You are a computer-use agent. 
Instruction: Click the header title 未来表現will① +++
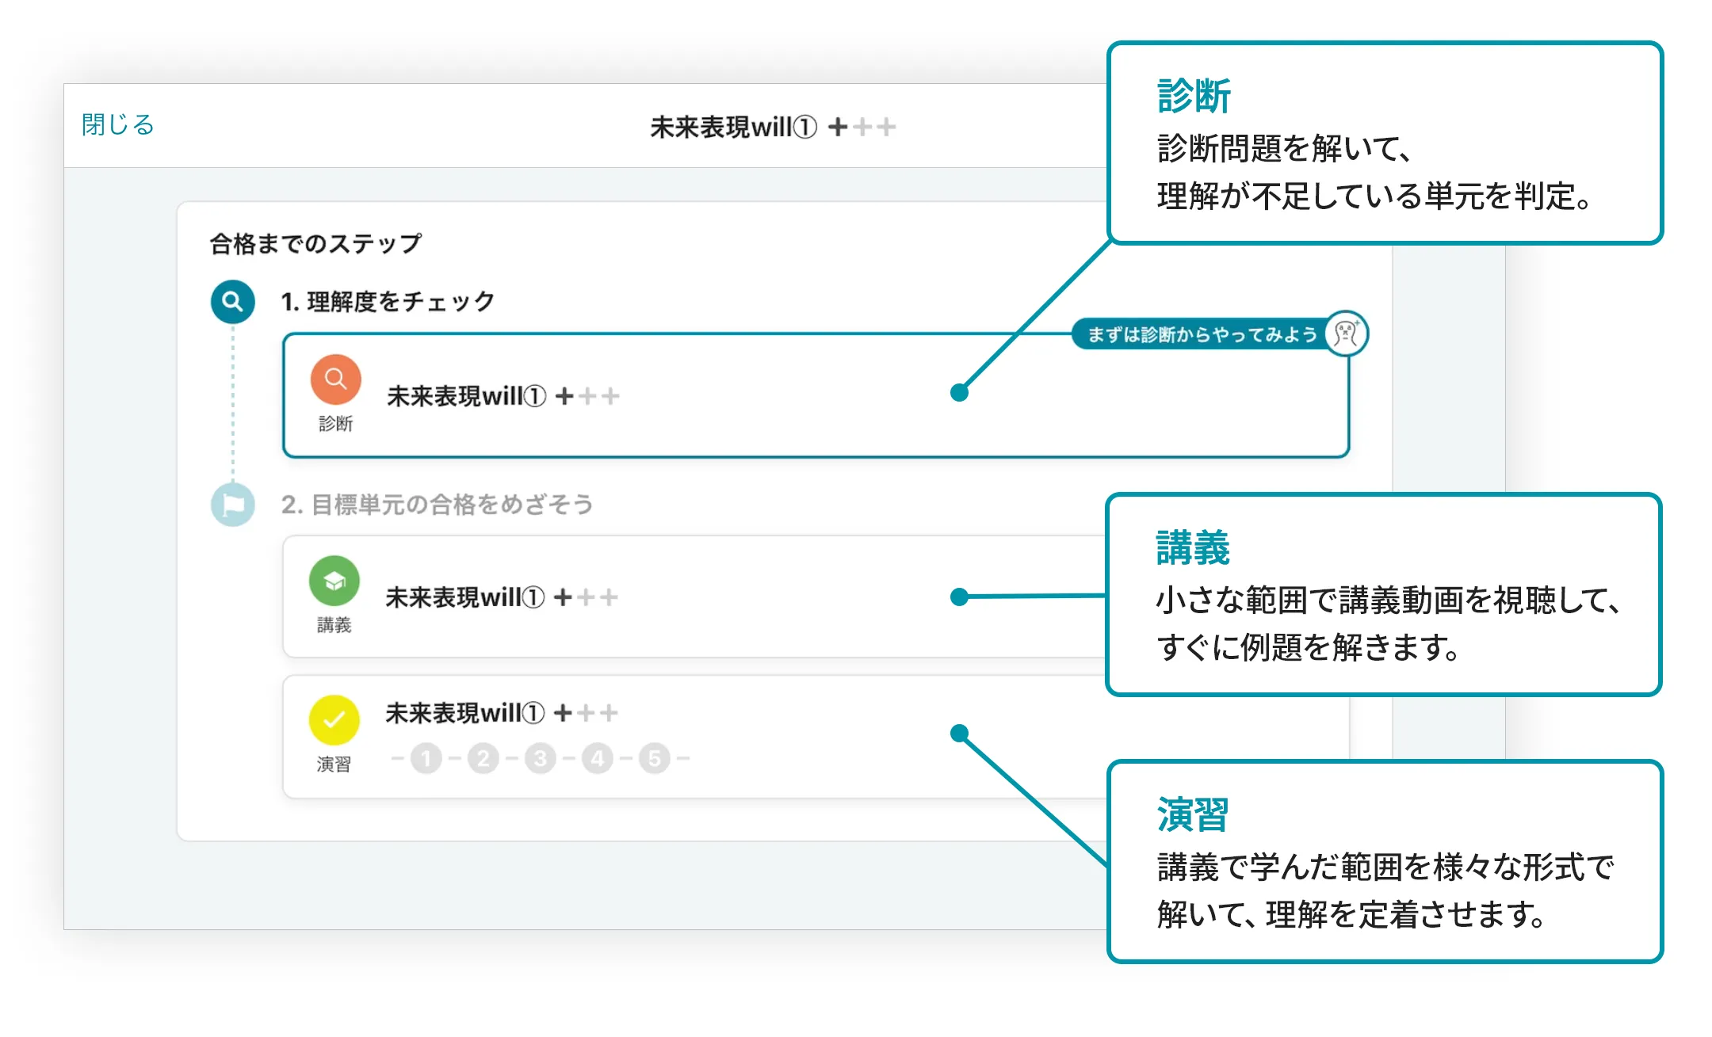coord(773,127)
